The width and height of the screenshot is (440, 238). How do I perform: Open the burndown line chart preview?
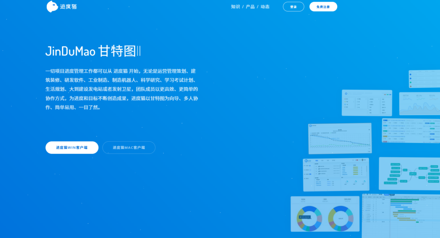point(340,138)
